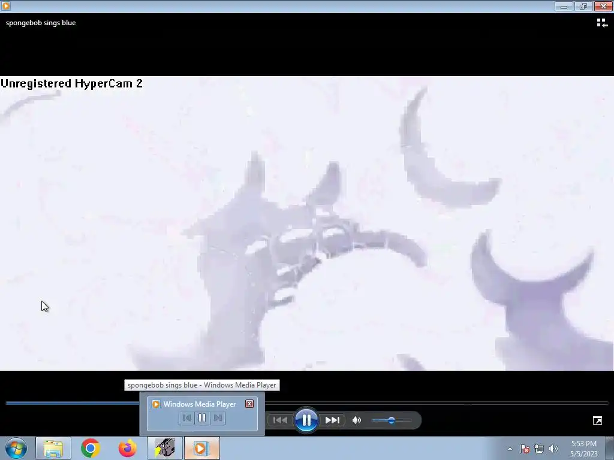Viewport: 614px width, 460px height.
Task: Click the 'spongebob sings blue' title text
Action: coord(41,23)
